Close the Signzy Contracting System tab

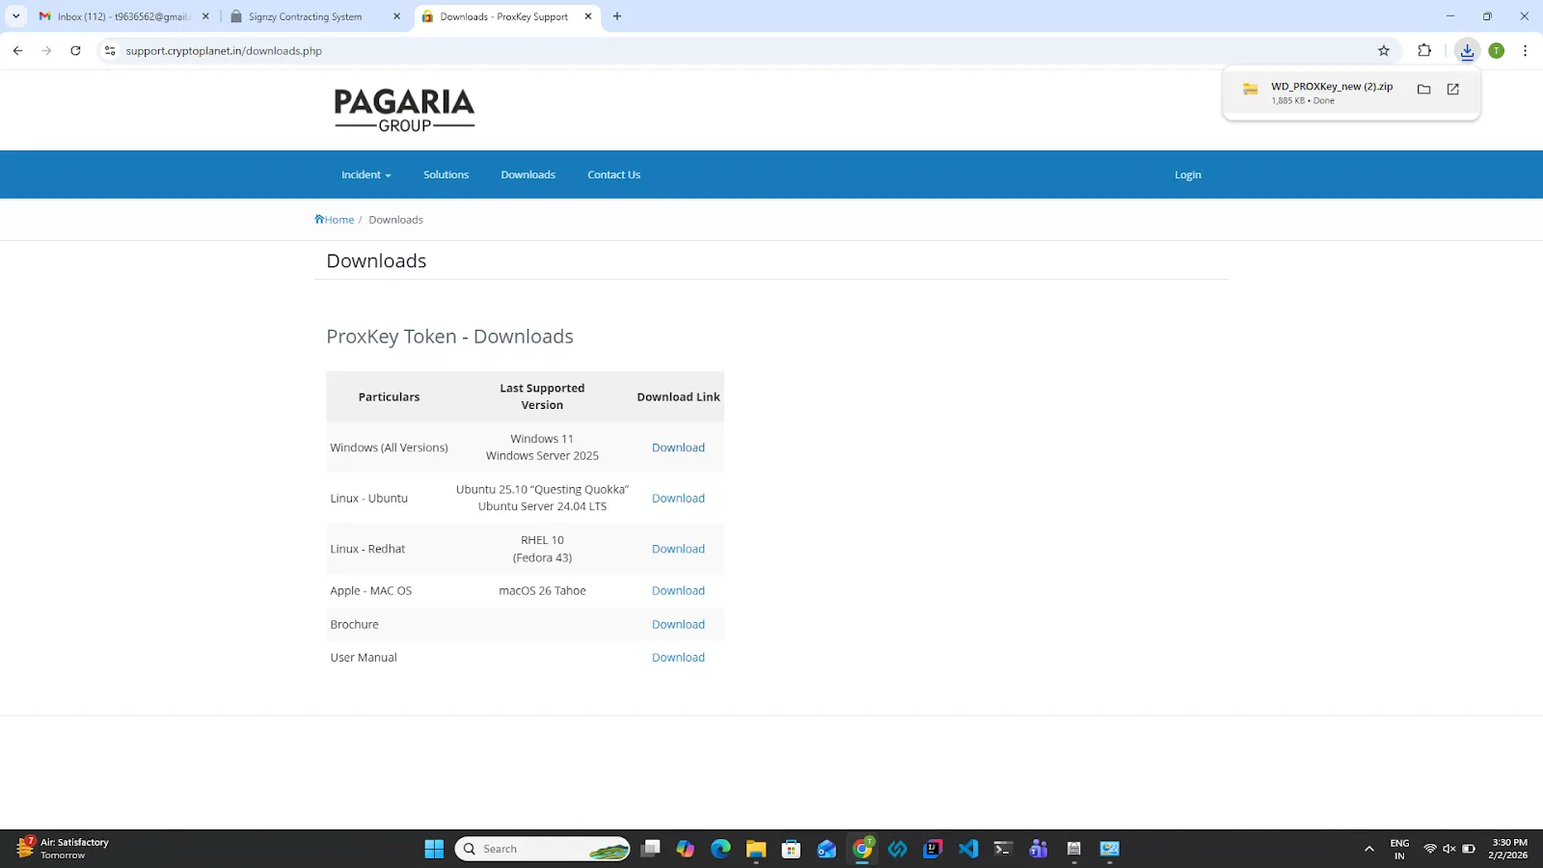(397, 16)
